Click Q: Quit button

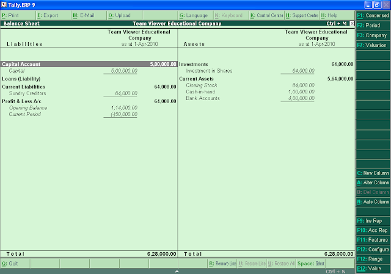[x=15, y=264]
